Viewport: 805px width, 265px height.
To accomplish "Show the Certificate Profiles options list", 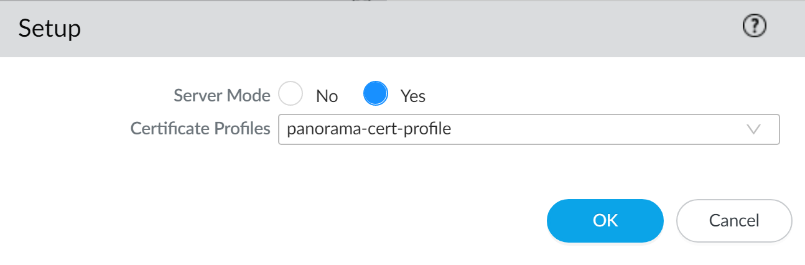I will [753, 129].
